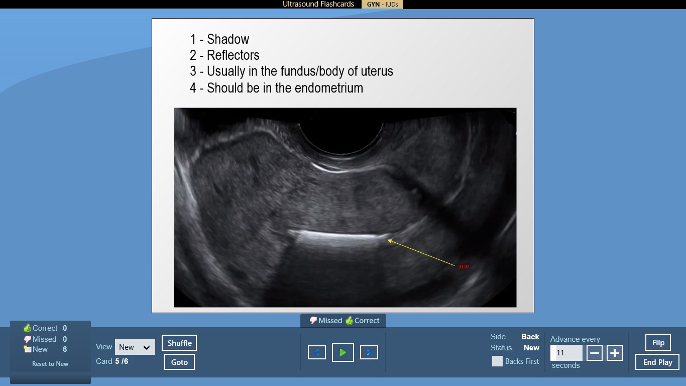Click the Side Back status text
The image size is (686, 386).
[x=515, y=337]
